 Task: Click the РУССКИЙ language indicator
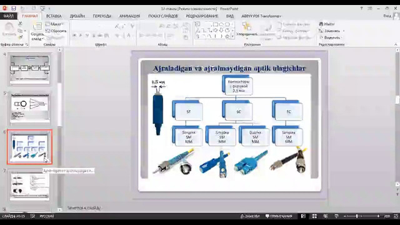[47, 216]
